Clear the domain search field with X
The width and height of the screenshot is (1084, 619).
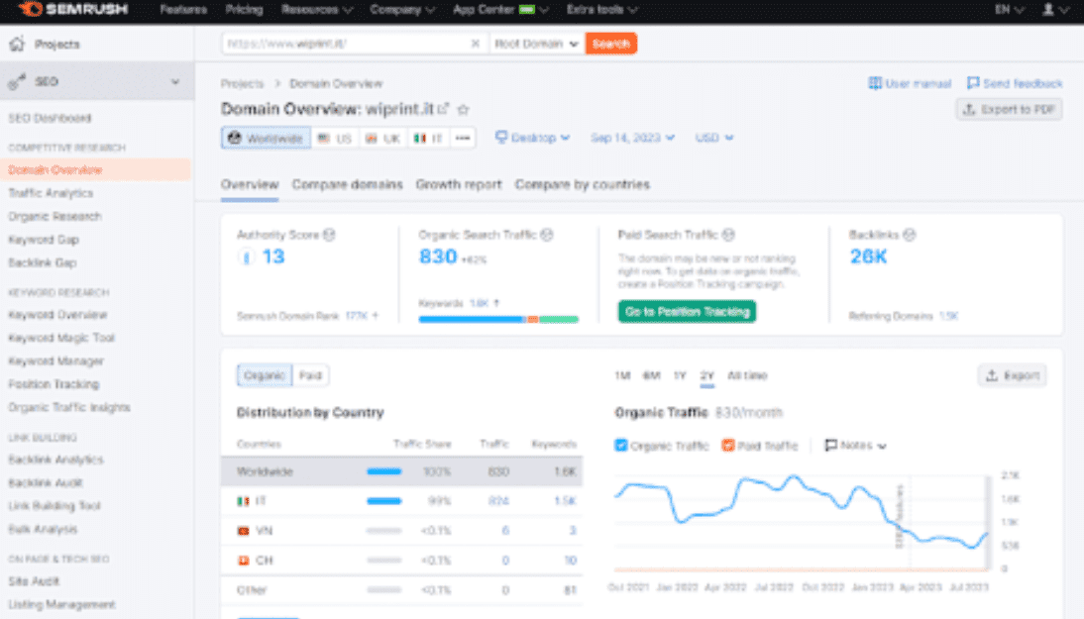click(475, 44)
